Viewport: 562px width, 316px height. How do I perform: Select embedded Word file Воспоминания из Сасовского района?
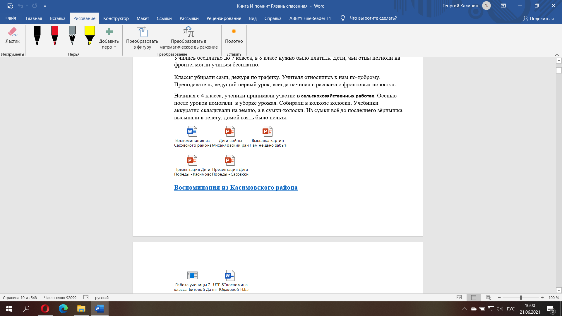[192, 137]
